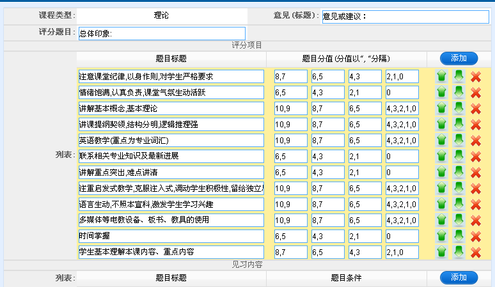Remove the 联系相关专业知识及最新进展 row

(x=476, y=157)
